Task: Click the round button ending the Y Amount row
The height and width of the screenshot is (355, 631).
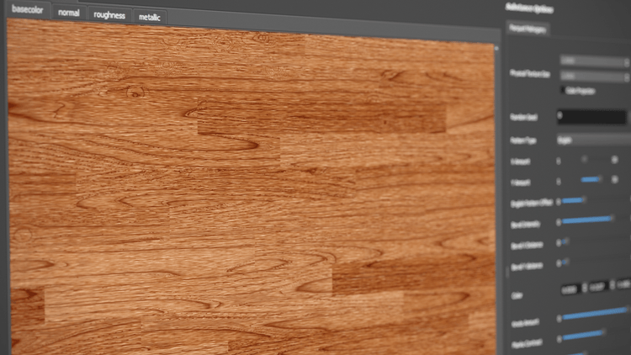Action: pyautogui.click(x=615, y=179)
